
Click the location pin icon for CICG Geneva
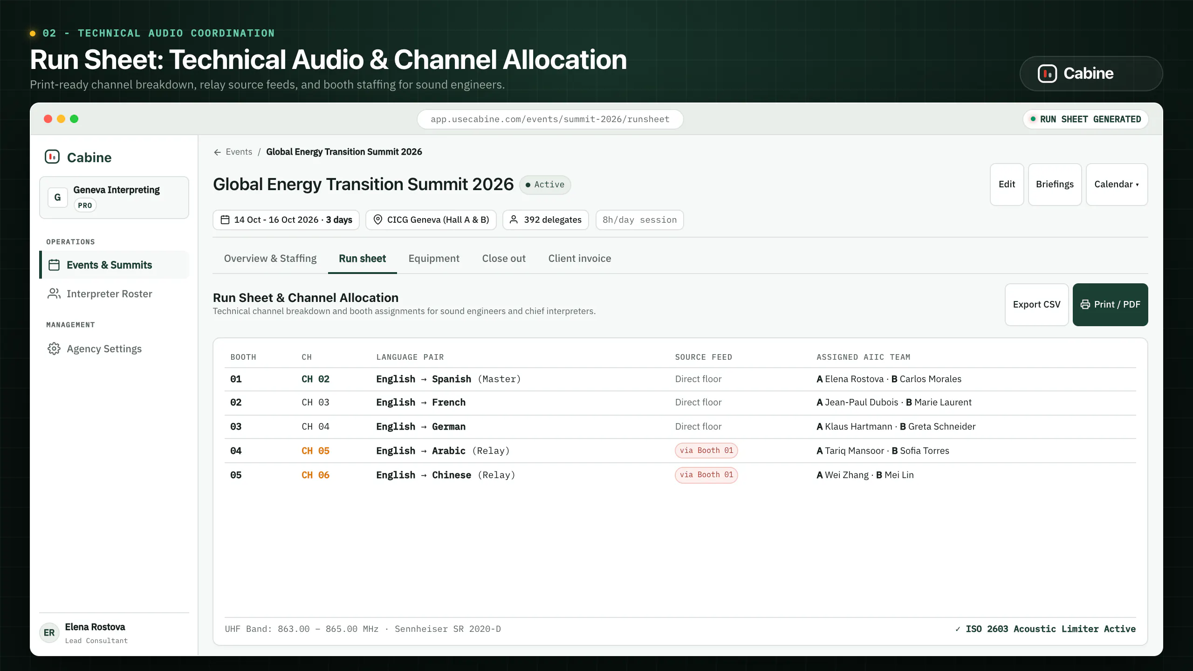(x=378, y=219)
